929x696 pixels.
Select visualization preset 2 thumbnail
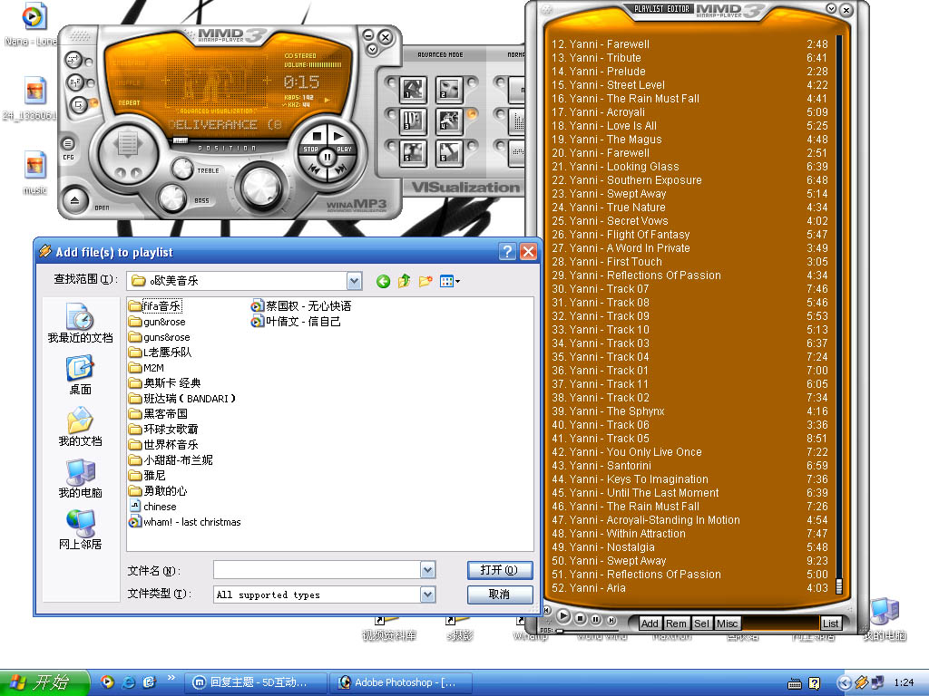pyautogui.click(x=449, y=90)
